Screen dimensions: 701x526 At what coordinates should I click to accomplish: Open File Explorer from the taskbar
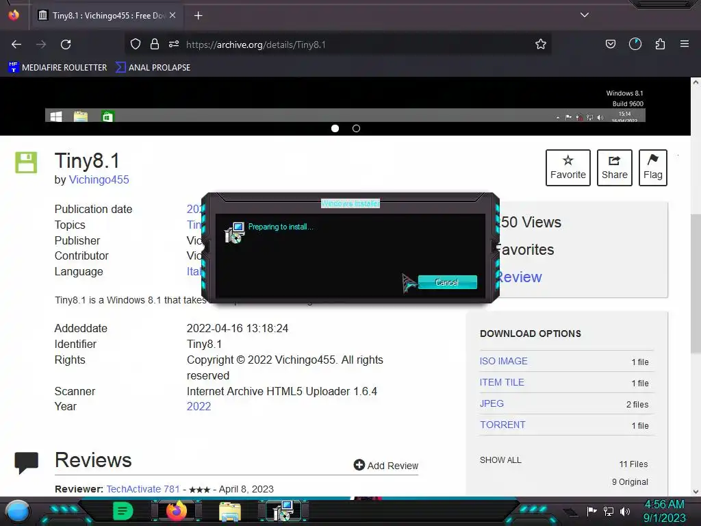click(230, 512)
